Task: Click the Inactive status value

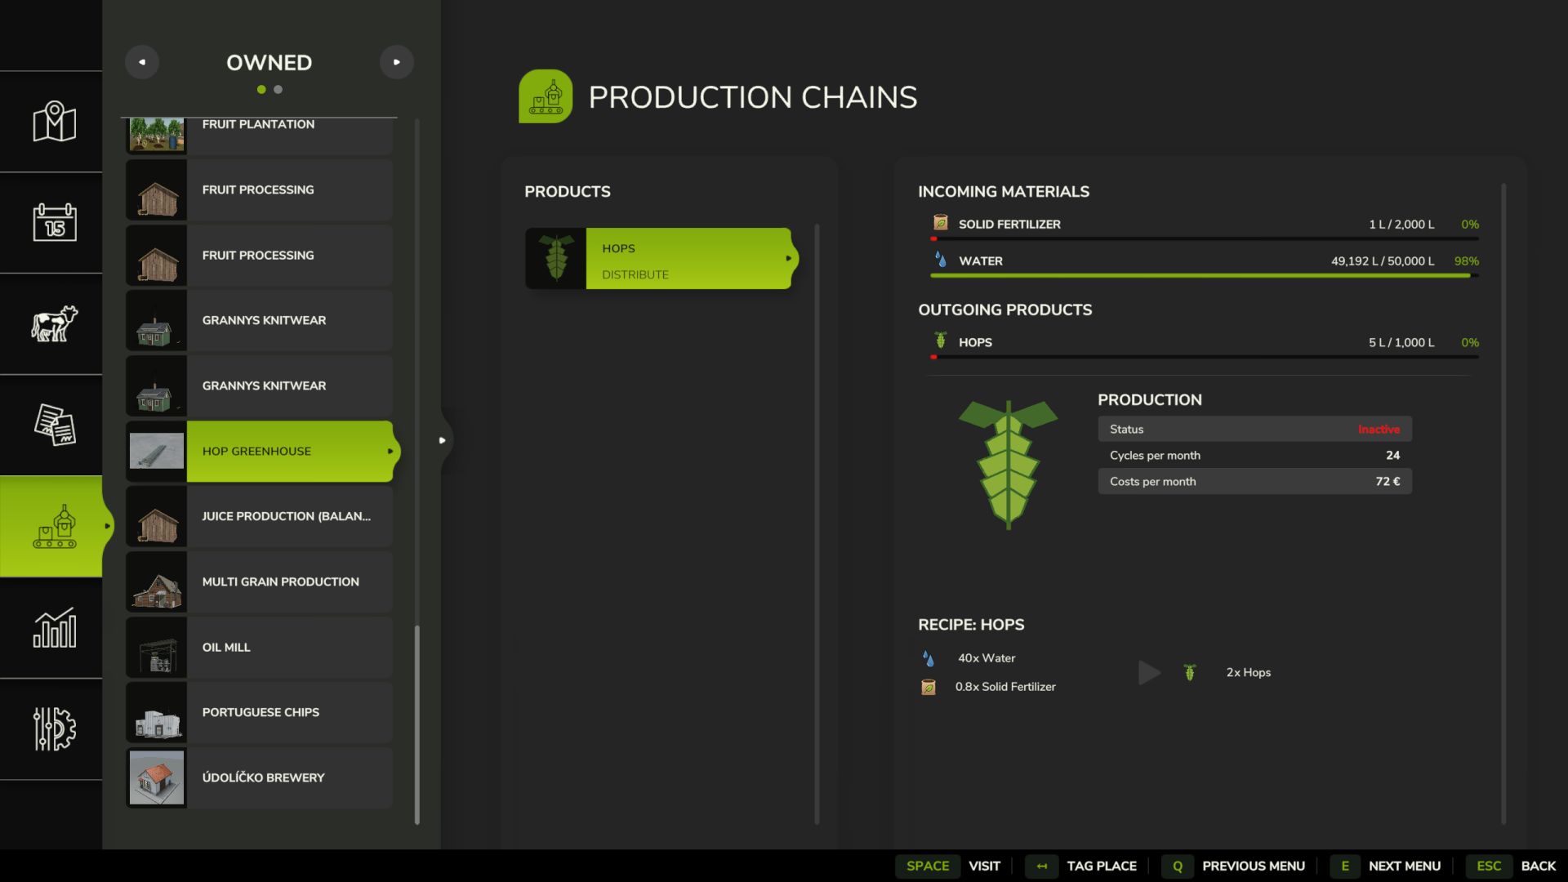Action: 1379,429
